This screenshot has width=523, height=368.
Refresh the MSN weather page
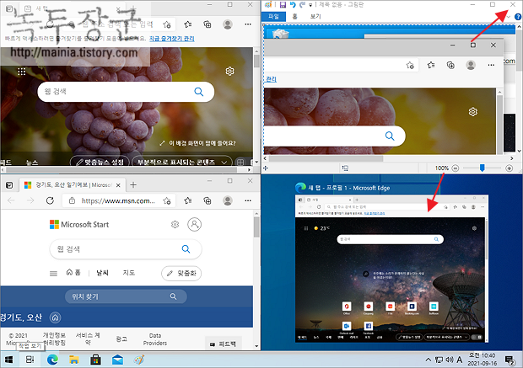pos(50,200)
